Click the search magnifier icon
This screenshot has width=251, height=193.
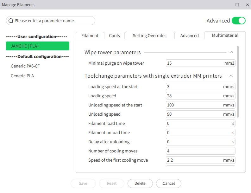tap(11, 21)
